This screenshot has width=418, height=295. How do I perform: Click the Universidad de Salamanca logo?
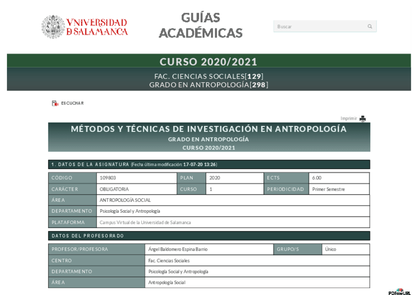85,24
